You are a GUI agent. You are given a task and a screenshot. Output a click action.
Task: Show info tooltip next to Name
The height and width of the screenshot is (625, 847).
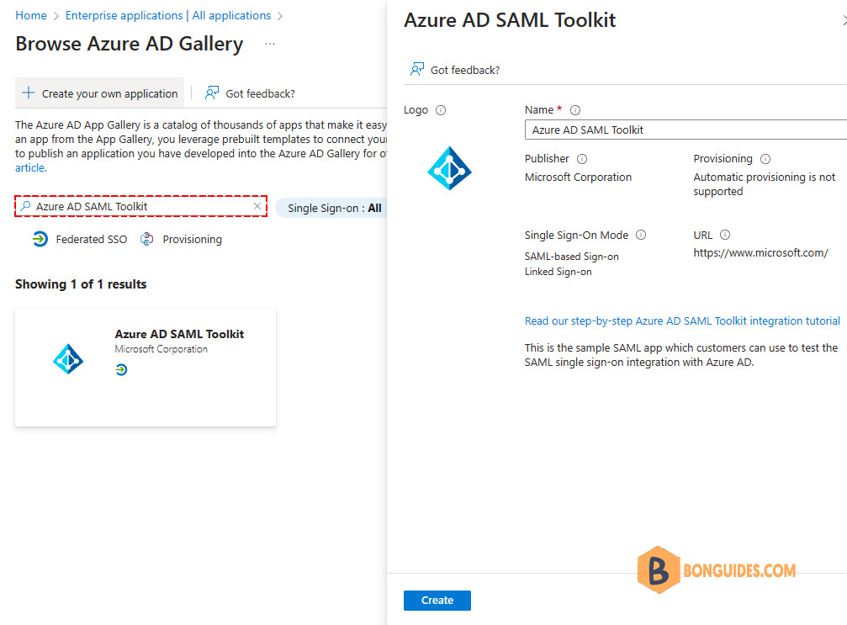[x=575, y=110]
